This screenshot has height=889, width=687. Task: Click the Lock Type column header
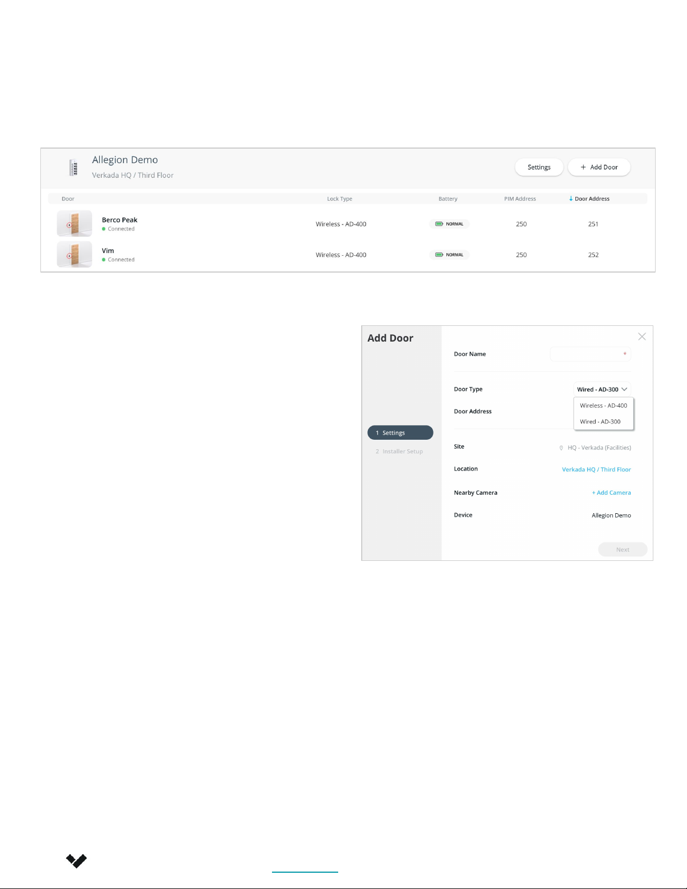[x=340, y=199]
